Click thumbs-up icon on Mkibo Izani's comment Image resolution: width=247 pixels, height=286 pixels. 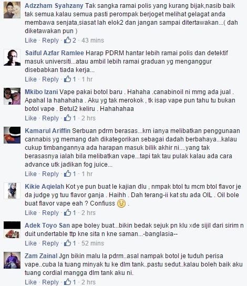pos(67,118)
